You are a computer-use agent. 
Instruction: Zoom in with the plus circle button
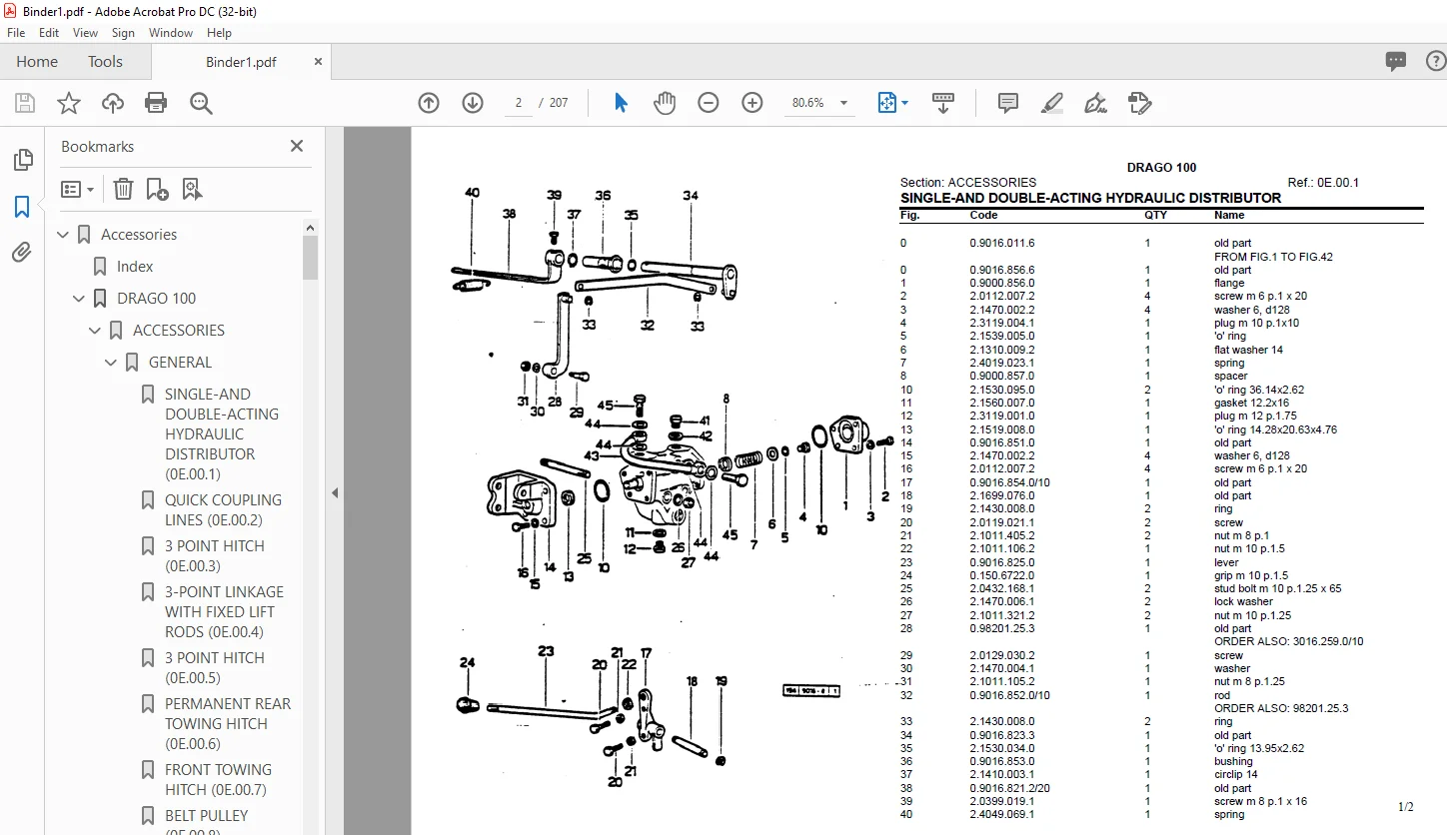[x=752, y=103]
